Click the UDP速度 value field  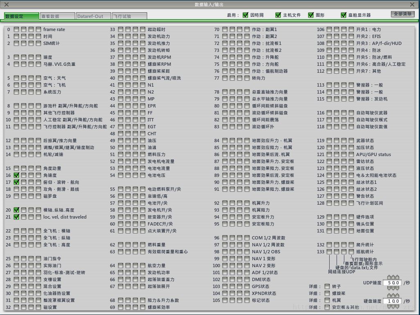coord(393,283)
